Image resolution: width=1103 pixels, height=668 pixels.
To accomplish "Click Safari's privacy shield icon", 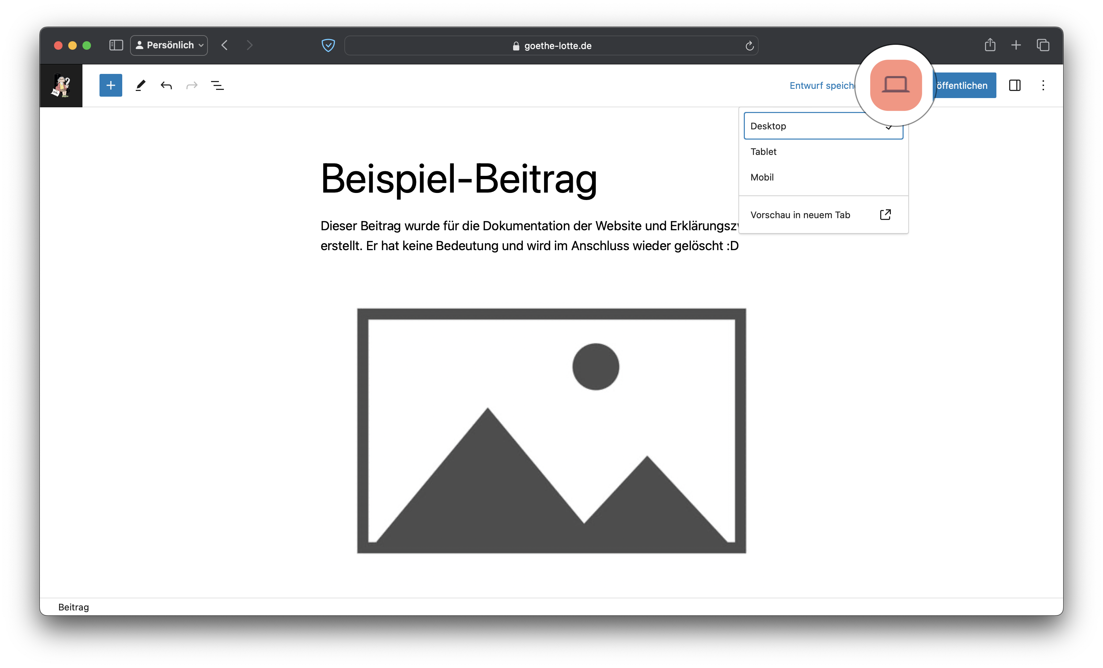I will [328, 45].
